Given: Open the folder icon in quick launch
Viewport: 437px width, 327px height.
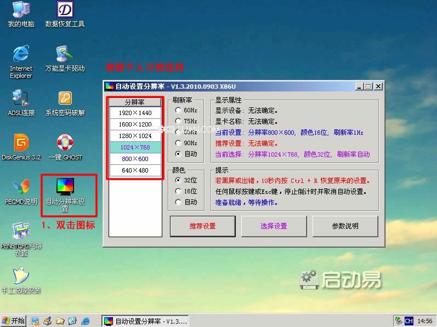Looking at the screenshot, I should [60, 321].
